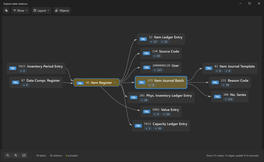The width and height of the screenshot is (264, 162).
Task: Click the TBL badge of Phys. Inventory Ledger Entry
Action: [134, 97]
